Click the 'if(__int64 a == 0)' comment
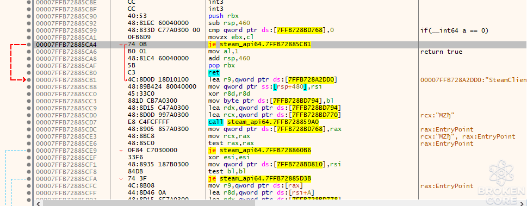Screen dimensions: 527x206 tap(454, 30)
